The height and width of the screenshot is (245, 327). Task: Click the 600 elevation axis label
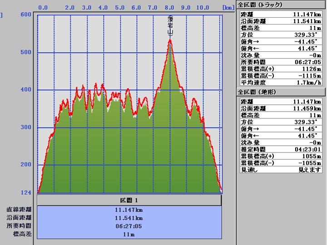(26, 14)
